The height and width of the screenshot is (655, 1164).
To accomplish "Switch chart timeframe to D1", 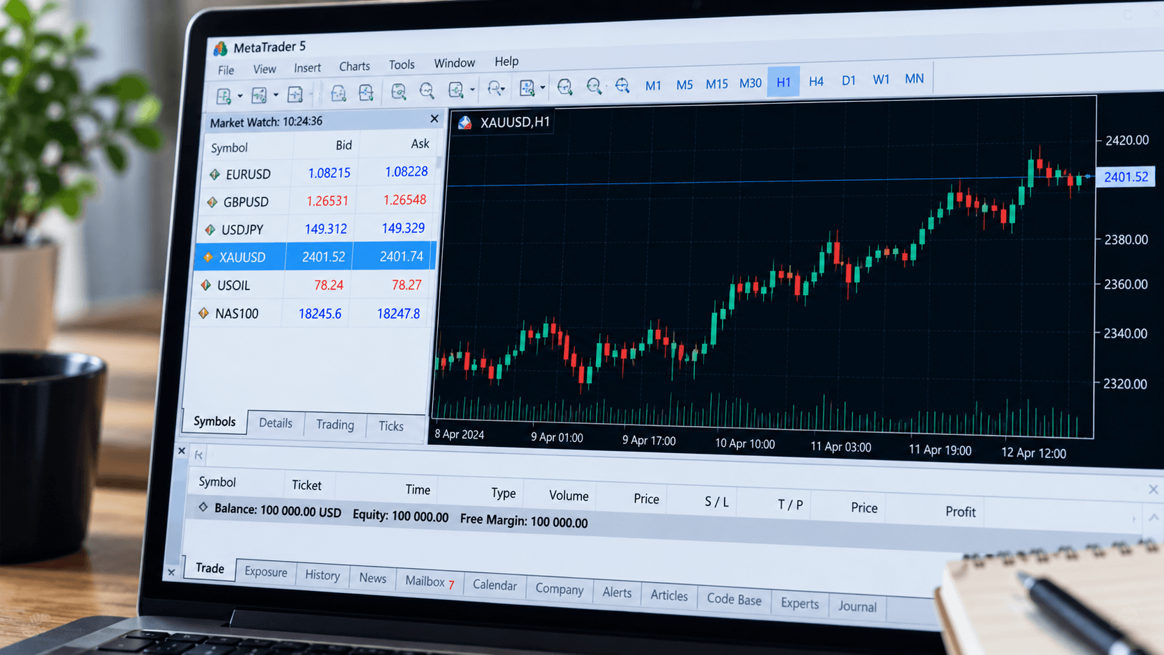I will tap(848, 81).
